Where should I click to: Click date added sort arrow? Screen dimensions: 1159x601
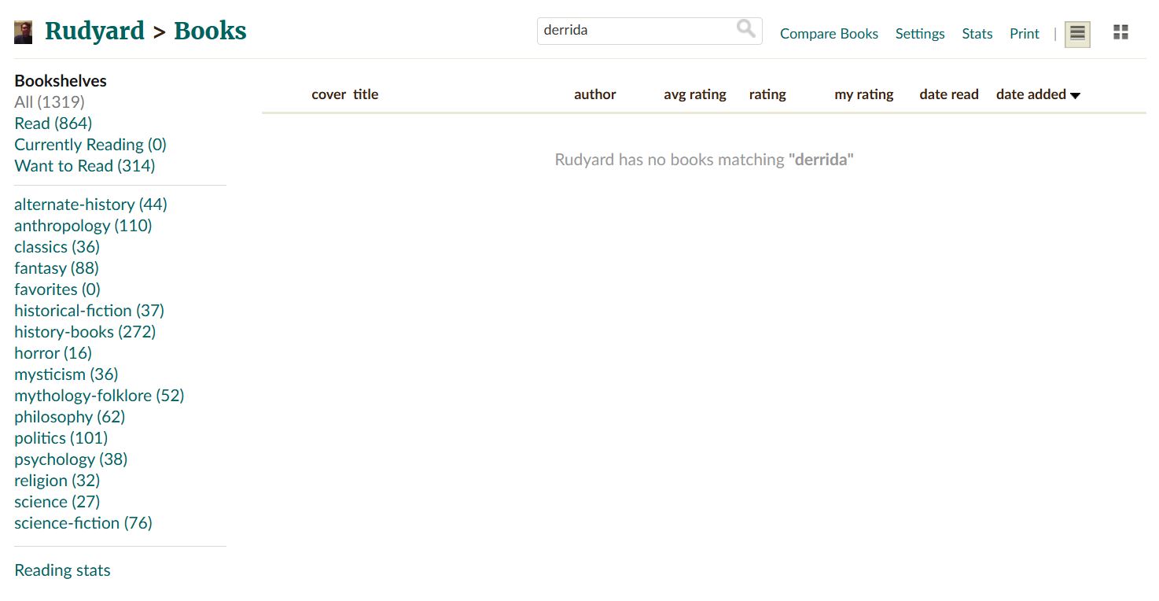(x=1076, y=95)
